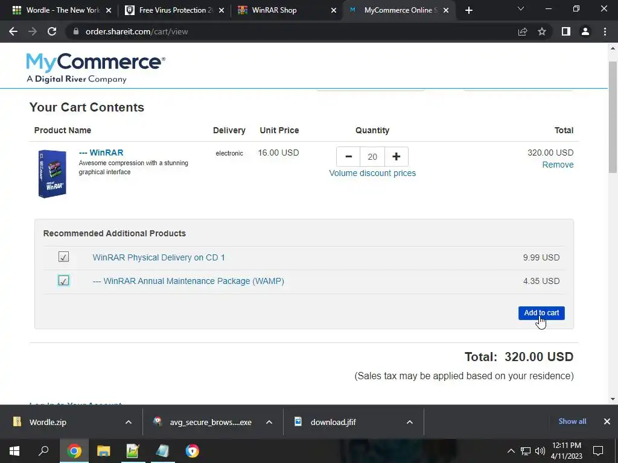Click the scrollbar down arrow
Image resolution: width=618 pixels, height=463 pixels.
click(613, 399)
